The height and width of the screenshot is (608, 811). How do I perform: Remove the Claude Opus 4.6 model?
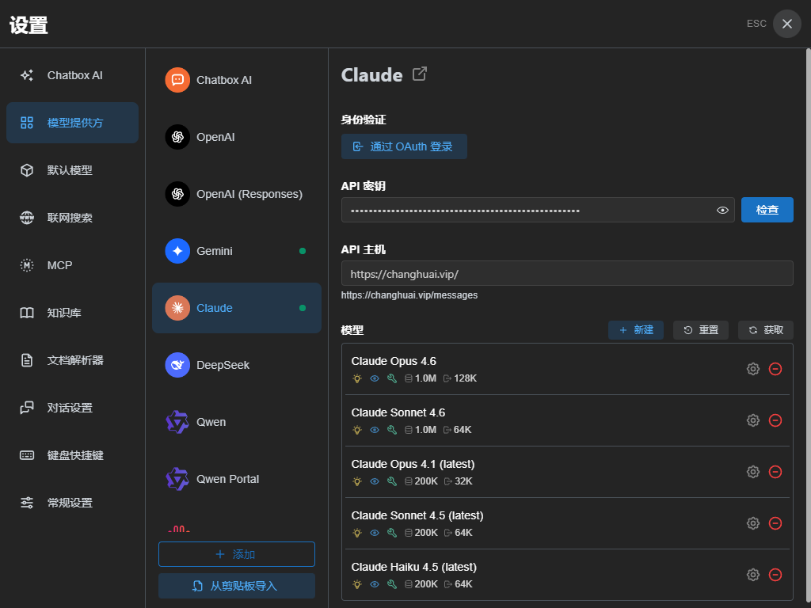tap(775, 369)
